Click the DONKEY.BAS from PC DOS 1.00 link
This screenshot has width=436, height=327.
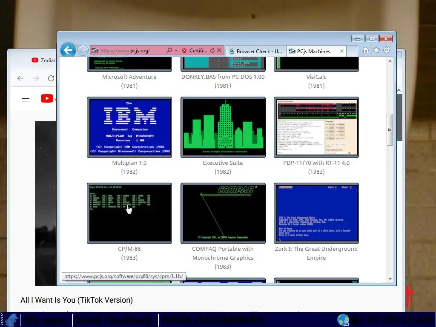tap(223, 77)
